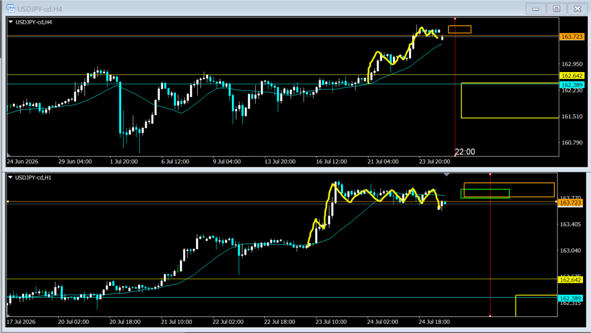Select the yellow 162.642 price label on H4 chart
This screenshot has height=333, width=591.
pos(572,76)
